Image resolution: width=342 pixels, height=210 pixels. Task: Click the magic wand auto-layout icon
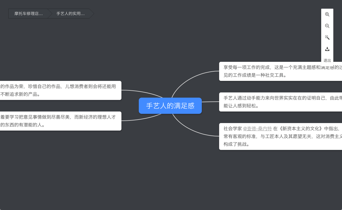coord(327,37)
